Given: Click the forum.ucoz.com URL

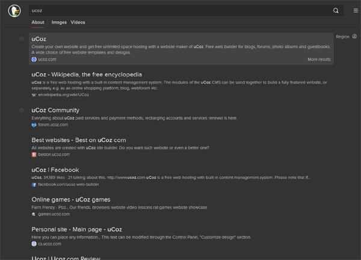Looking at the screenshot, I should [x=53, y=125].
